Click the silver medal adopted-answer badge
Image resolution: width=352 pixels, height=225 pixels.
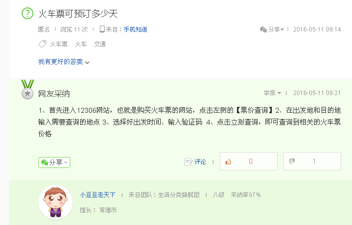(x=28, y=90)
